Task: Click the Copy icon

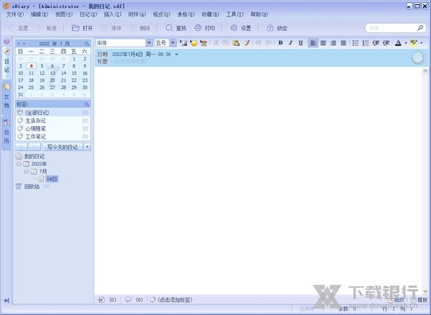Action: click(x=226, y=43)
